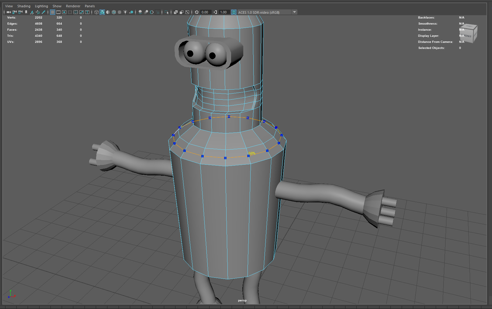
Task: Click the Verts: heads-up display label
Action: coord(12,18)
